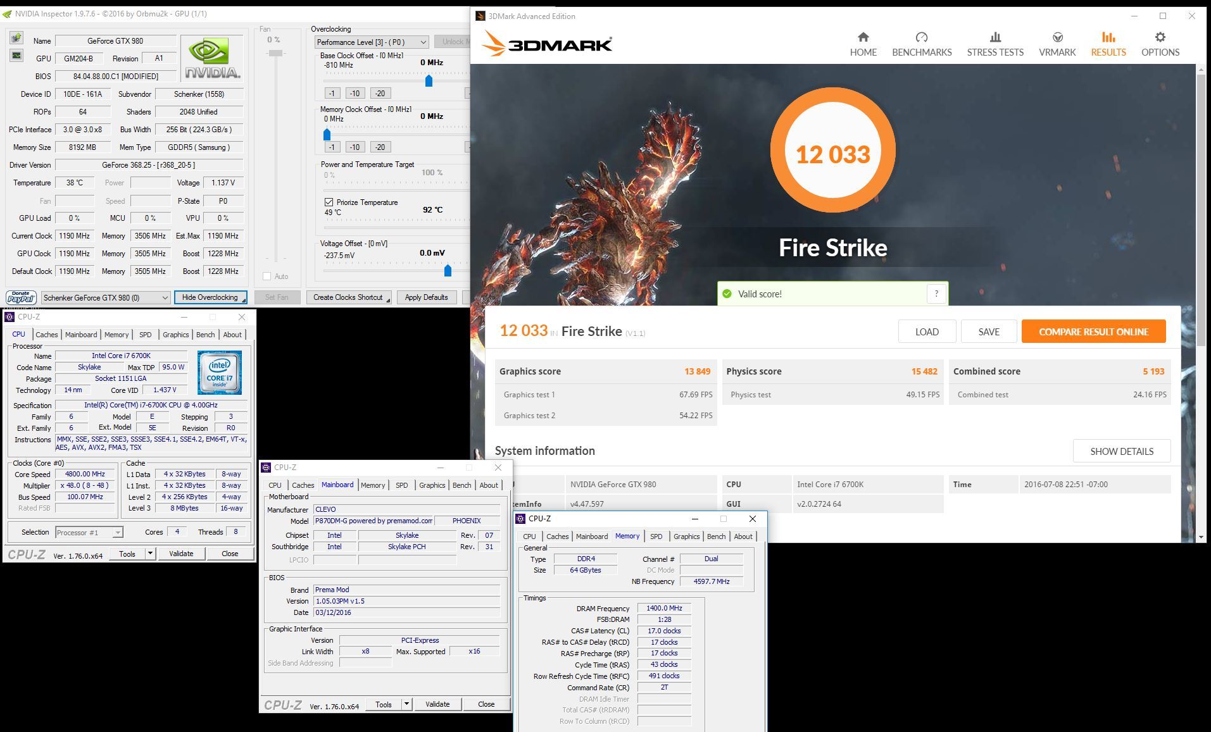Click the -10 button under Memory Clock Offset
Image resolution: width=1211 pixels, height=732 pixels.
click(355, 147)
